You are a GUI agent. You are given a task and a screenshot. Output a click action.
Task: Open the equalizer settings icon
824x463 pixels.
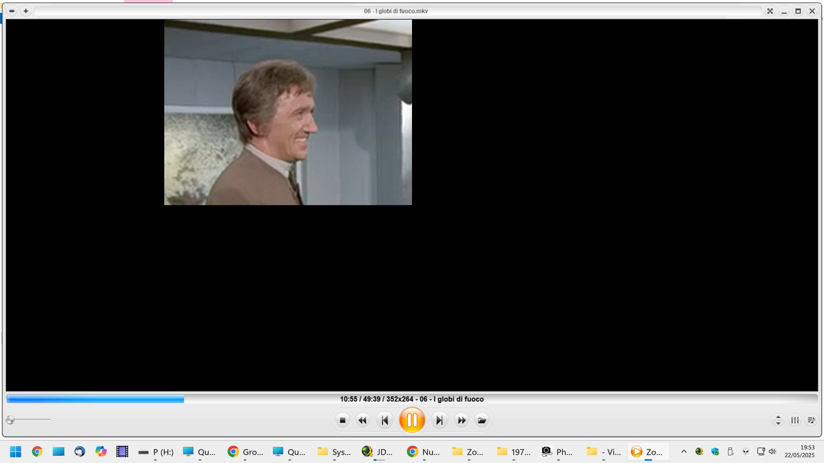point(795,420)
